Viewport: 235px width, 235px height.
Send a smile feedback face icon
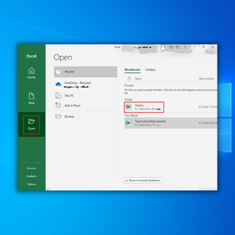[x=171, y=47]
